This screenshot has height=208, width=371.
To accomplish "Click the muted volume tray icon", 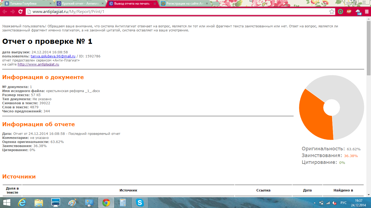I will 334,203.
